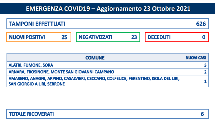Select the orange Nuovi Positivi box
This screenshot has height=124, width=215.
(x=39, y=37)
